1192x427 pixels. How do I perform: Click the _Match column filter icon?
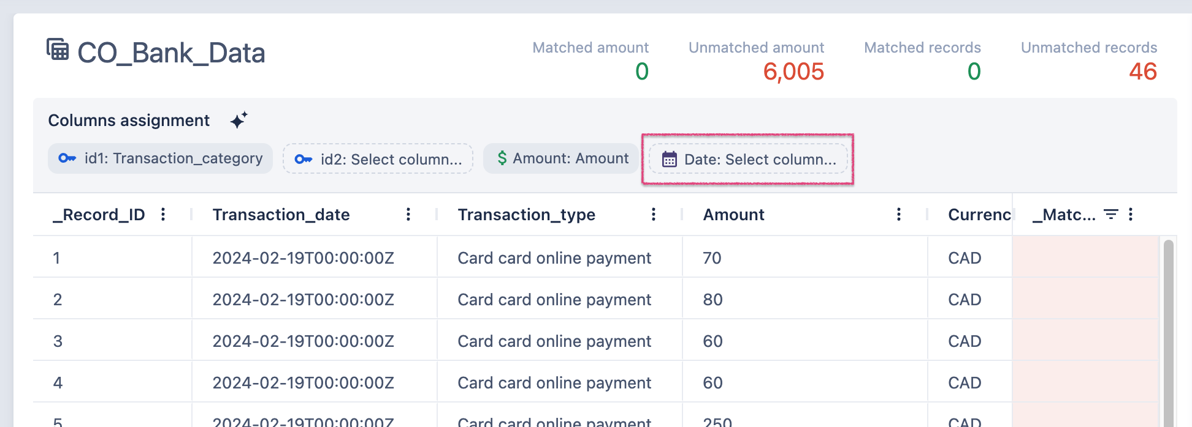1110,214
